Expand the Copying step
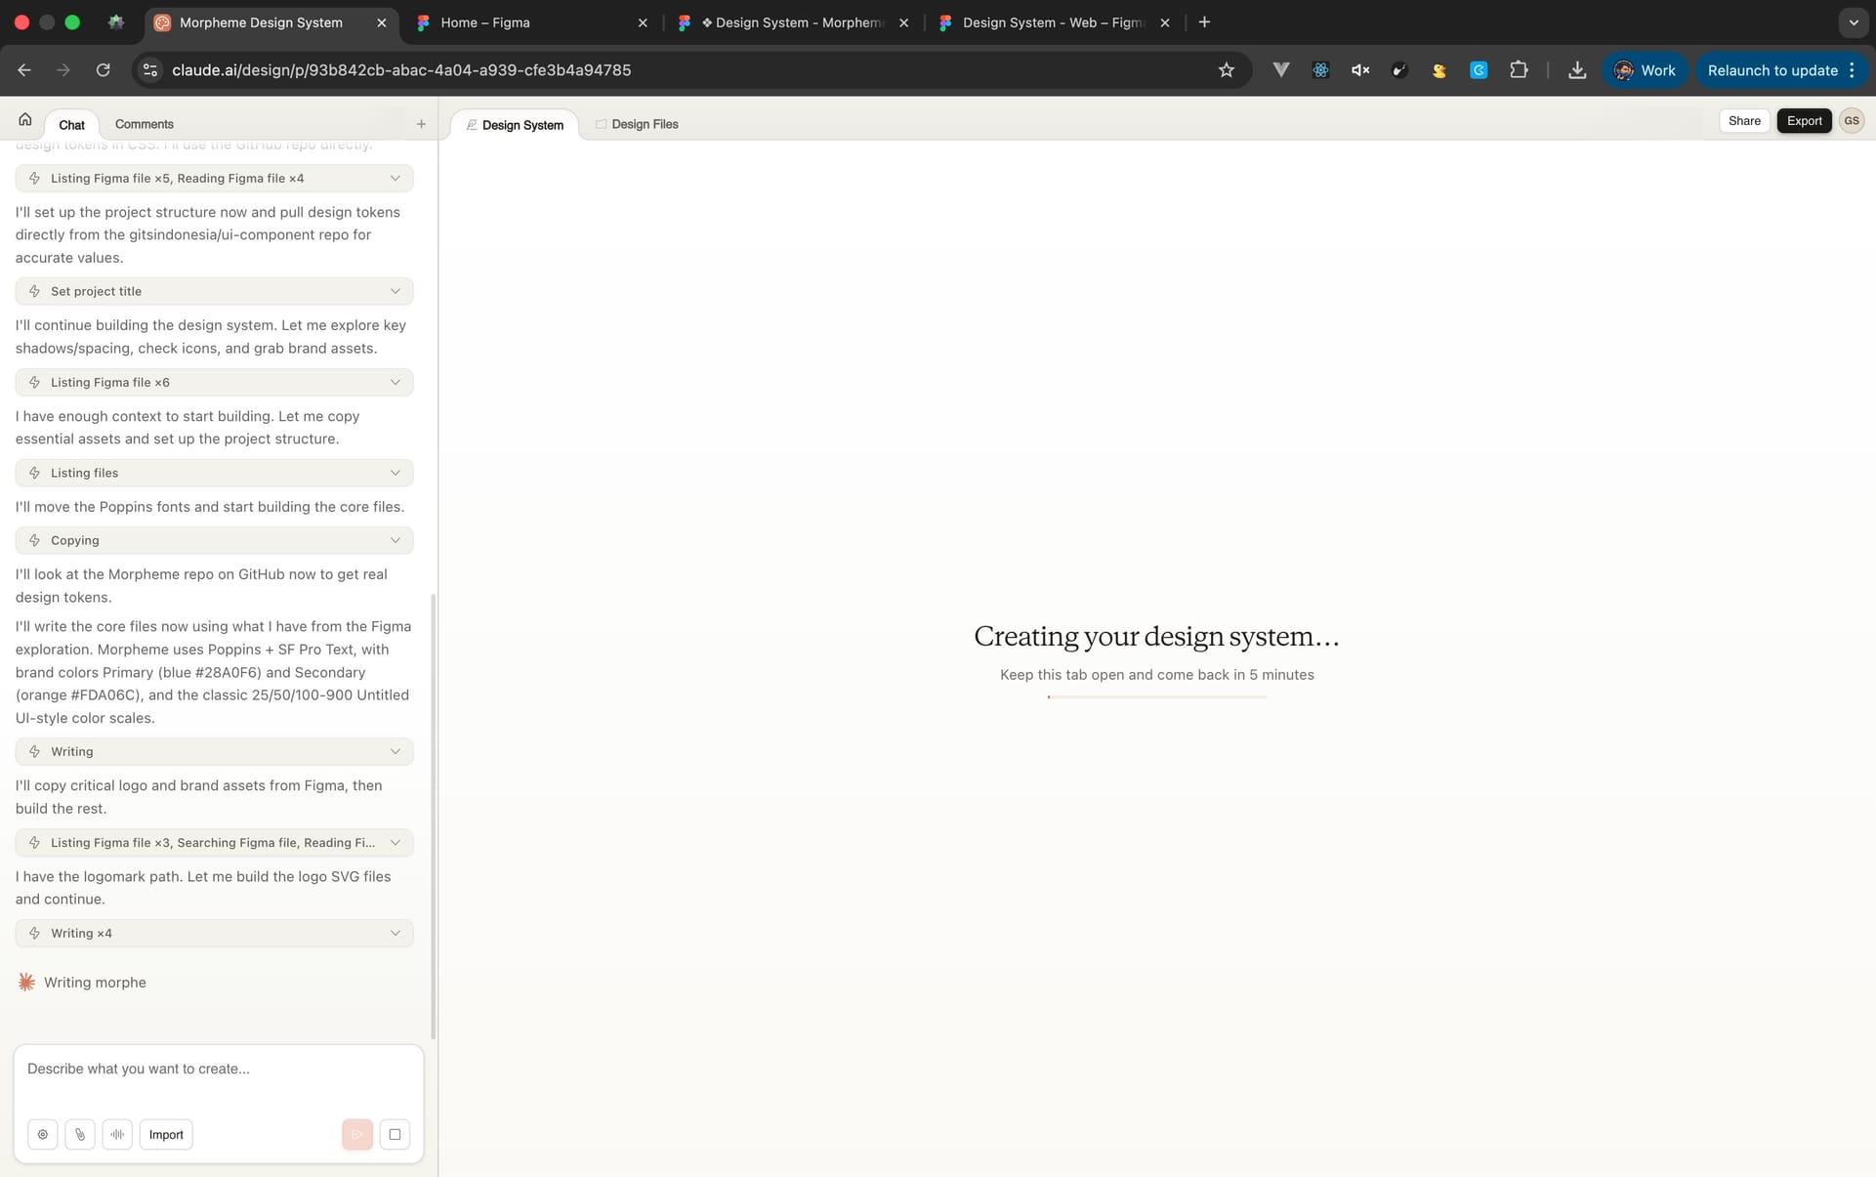 click(214, 540)
